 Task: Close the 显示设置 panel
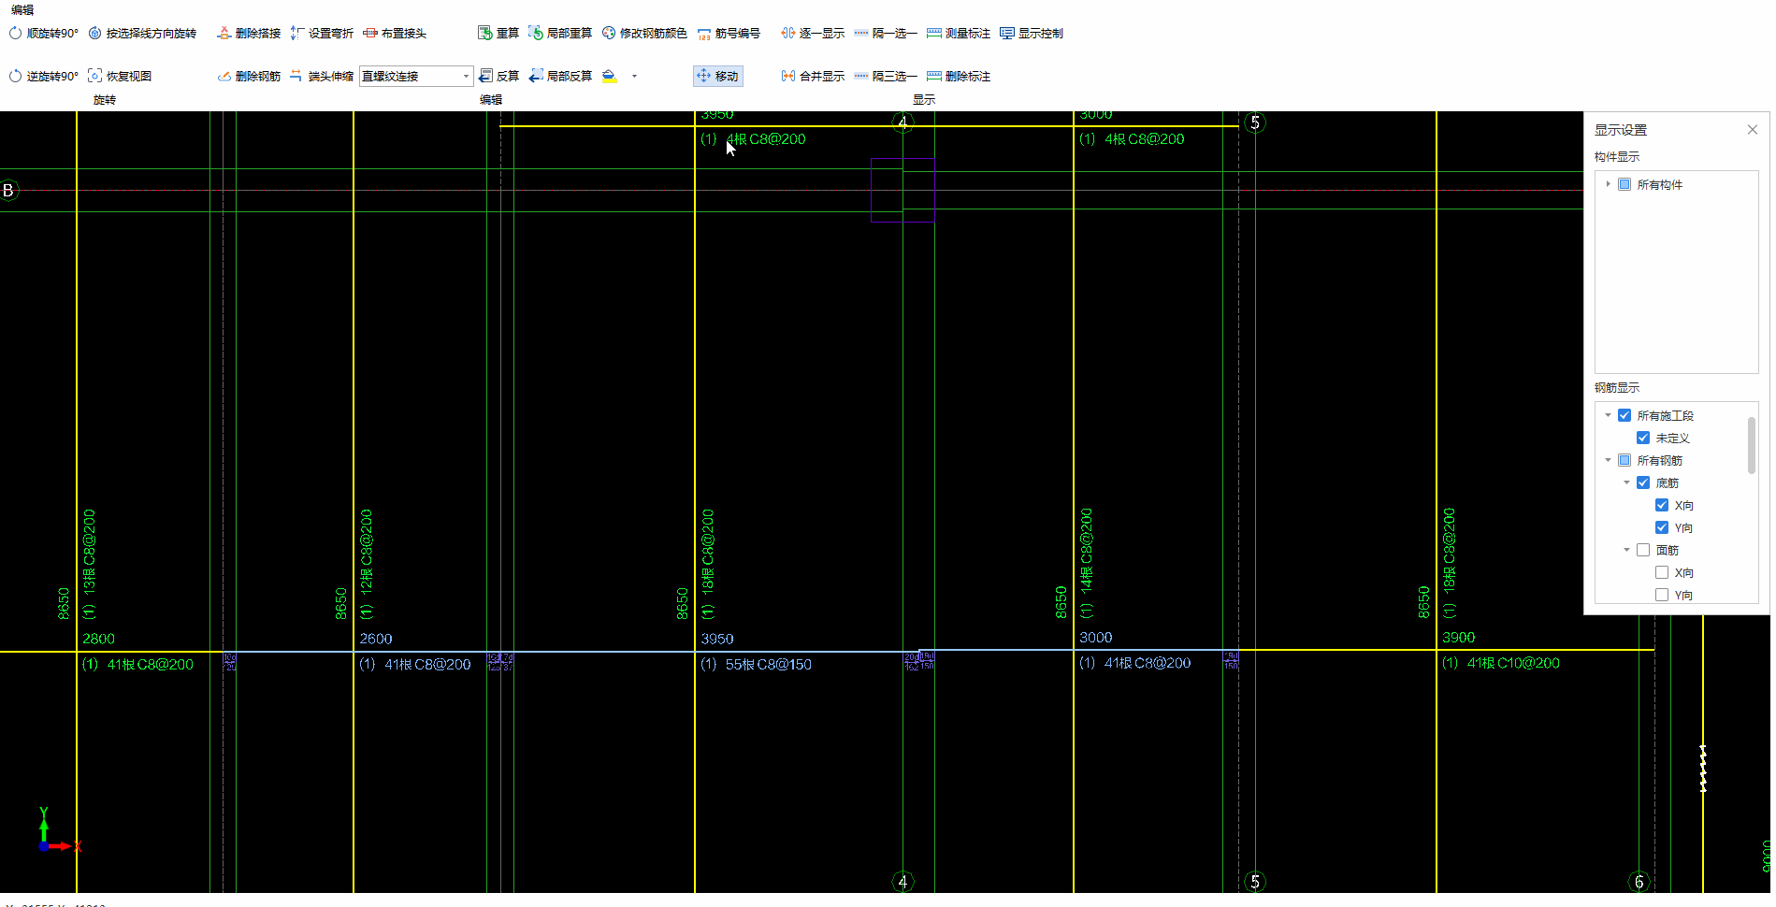coord(1753,130)
